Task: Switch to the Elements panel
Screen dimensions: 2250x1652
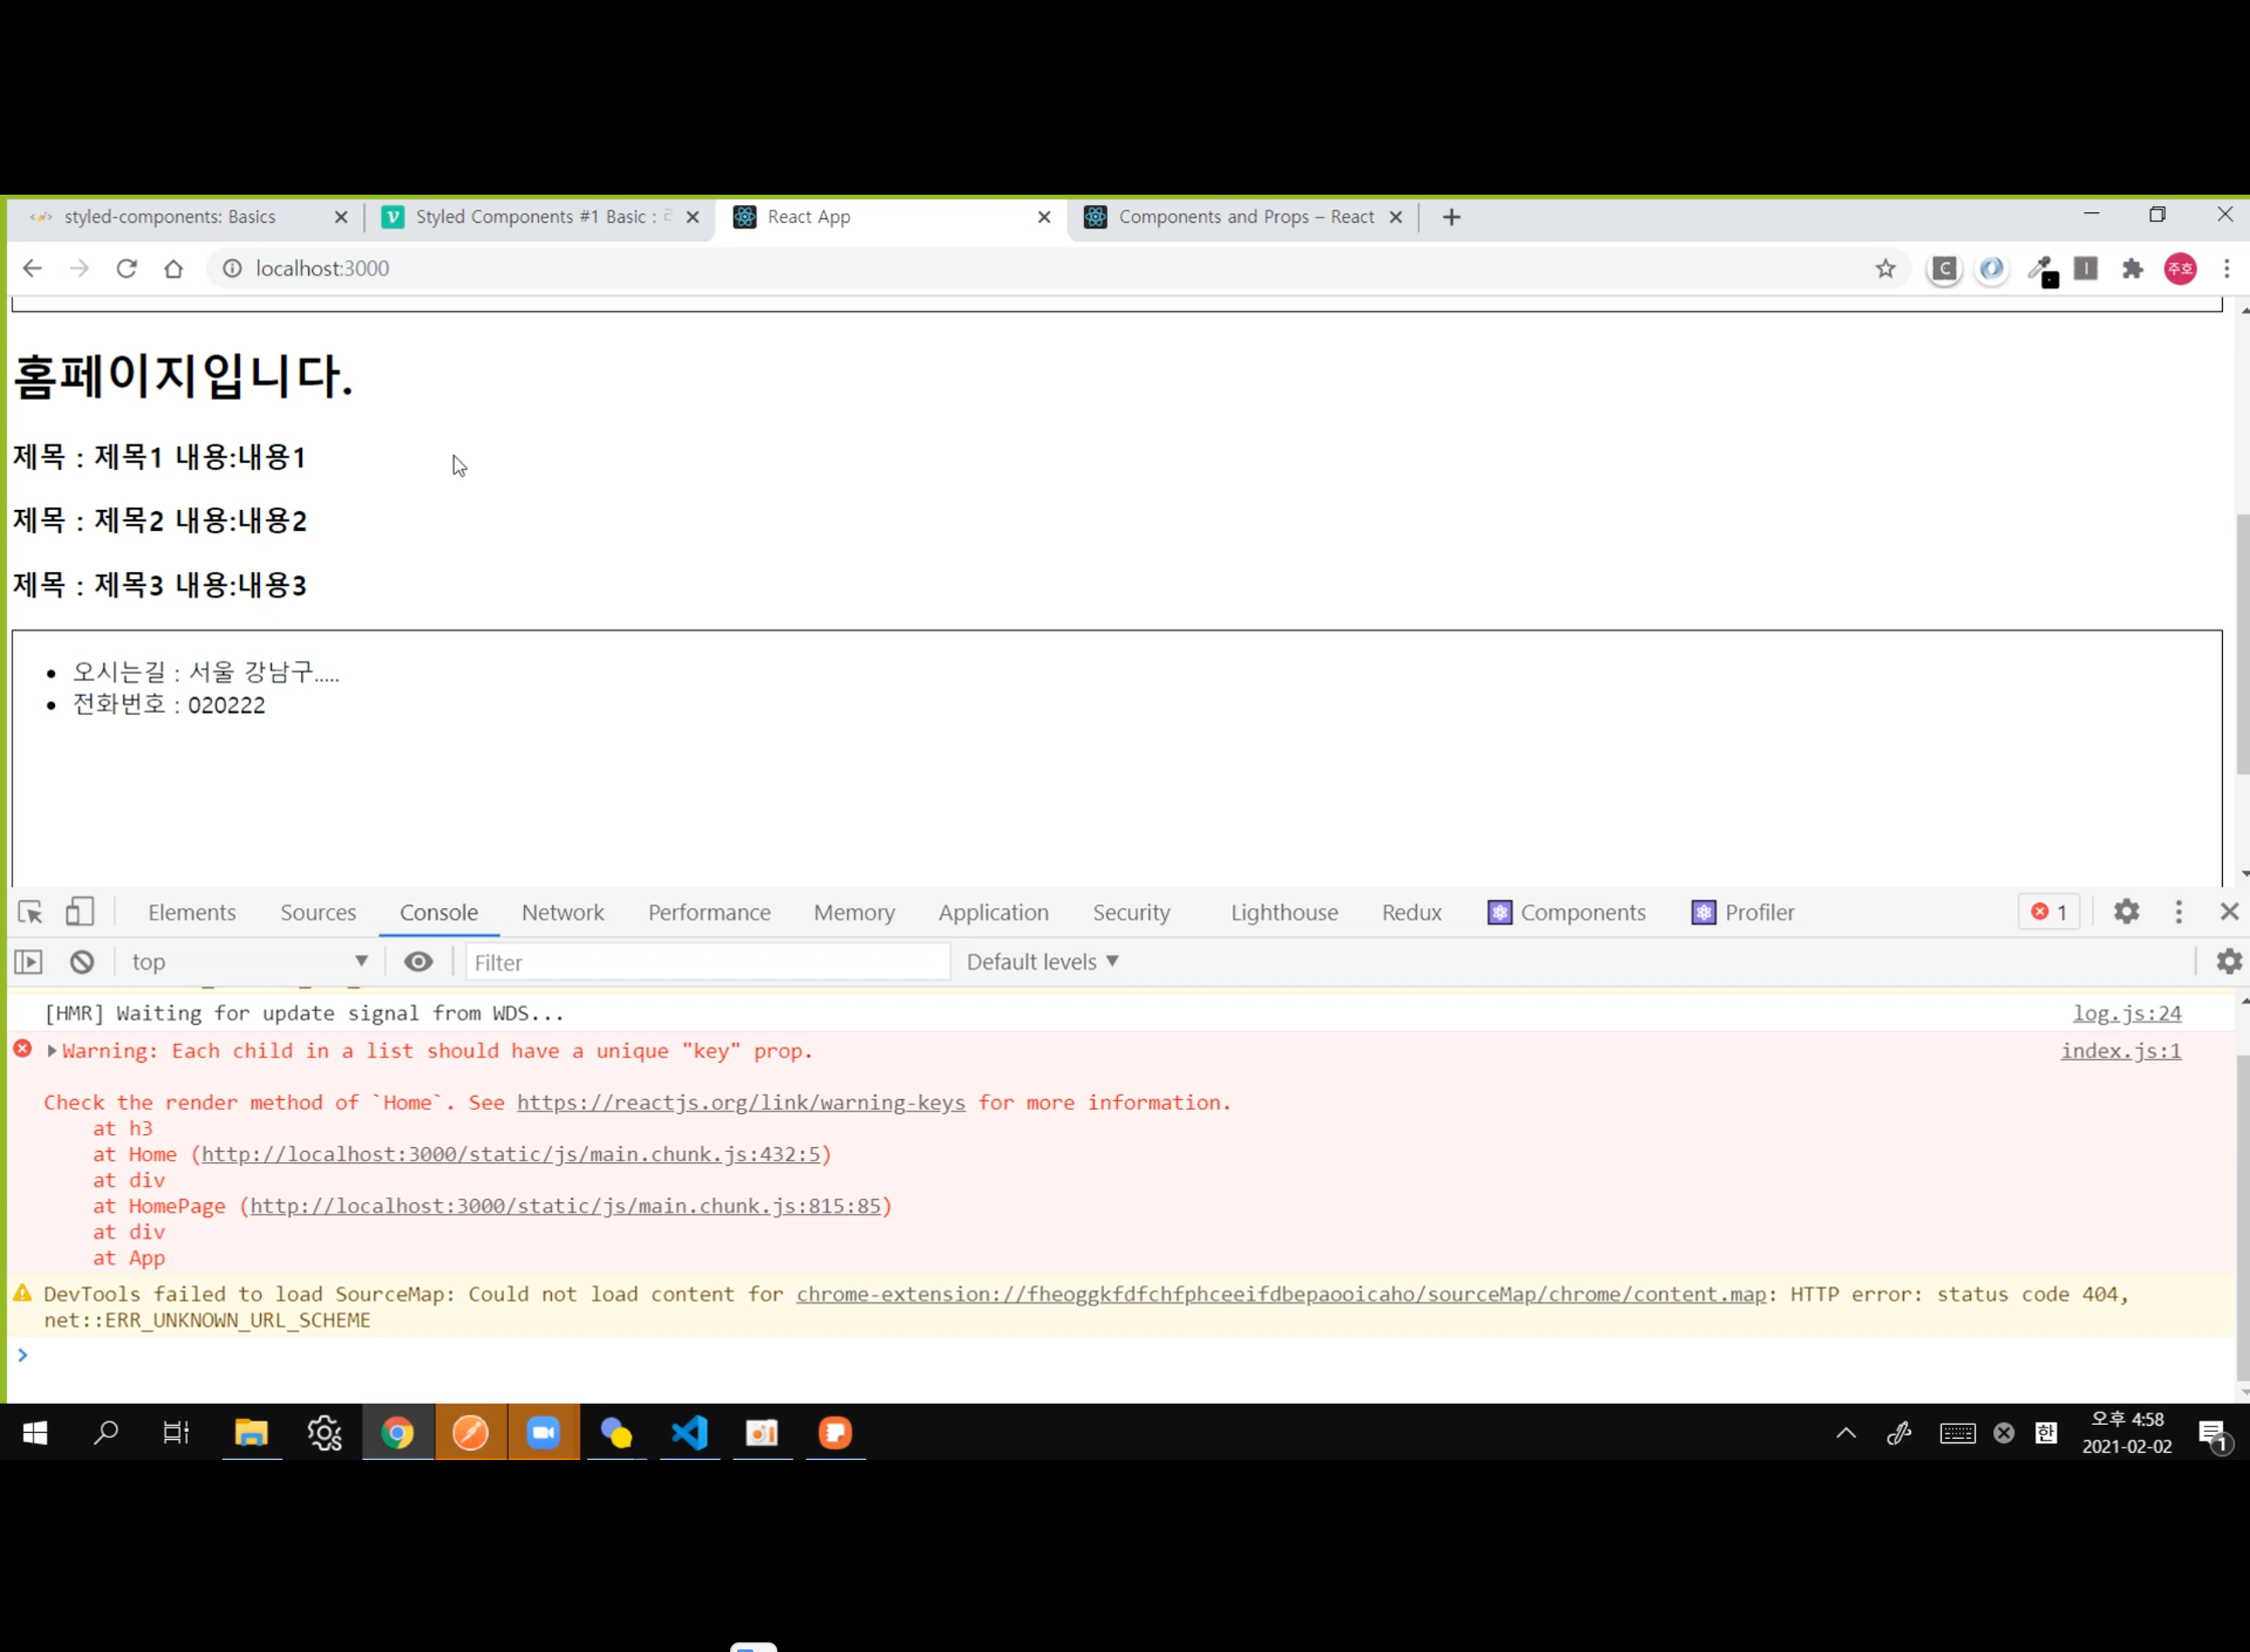Action: click(x=192, y=912)
